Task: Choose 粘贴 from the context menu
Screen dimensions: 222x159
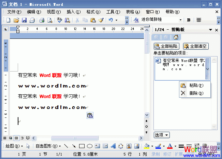Action: tap(196, 85)
